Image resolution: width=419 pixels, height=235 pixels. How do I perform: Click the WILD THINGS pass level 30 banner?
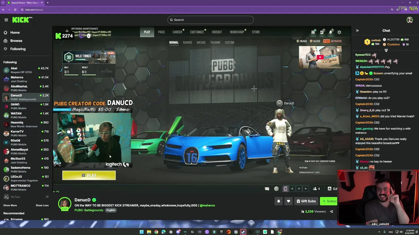(89, 57)
